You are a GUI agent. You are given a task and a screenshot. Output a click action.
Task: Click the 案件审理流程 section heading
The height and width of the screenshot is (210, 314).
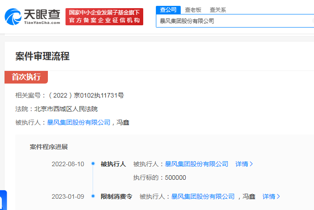pos(42,56)
